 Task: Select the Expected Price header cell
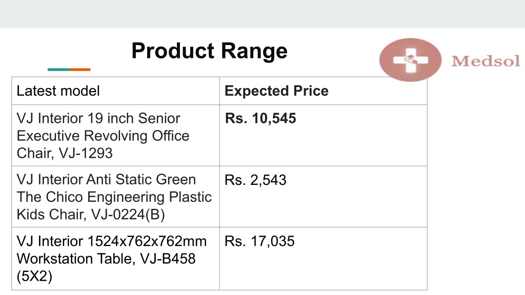click(x=323, y=91)
